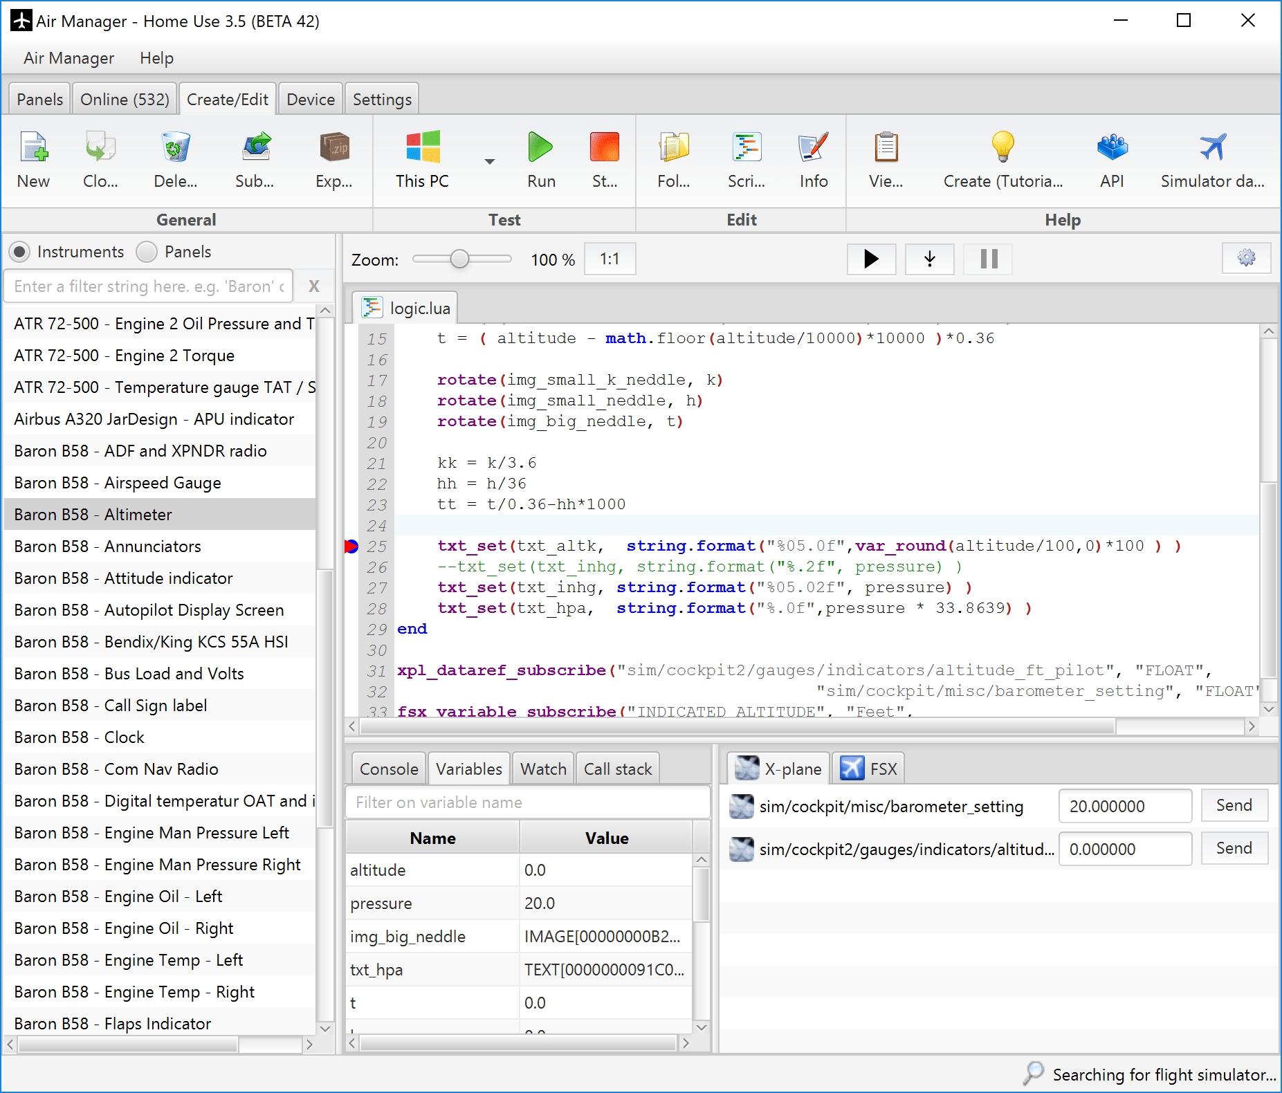Open the Watch tab
Viewport: 1282px width, 1093px height.
(543, 769)
